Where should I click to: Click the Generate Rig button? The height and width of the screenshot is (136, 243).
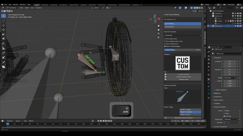click(183, 27)
